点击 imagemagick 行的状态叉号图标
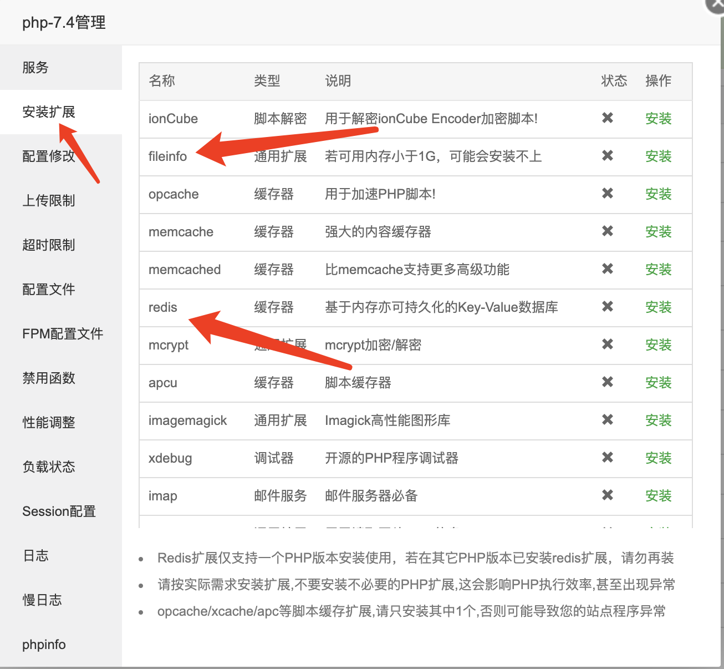The image size is (724, 669). click(607, 420)
